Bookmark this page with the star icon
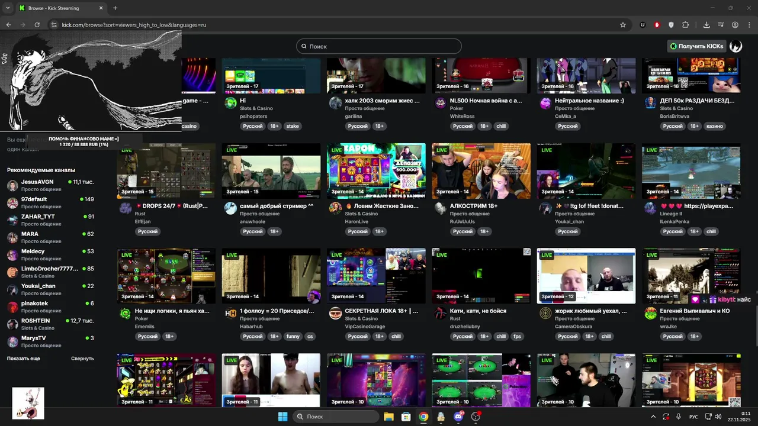758x426 pixels. (623, 25)
